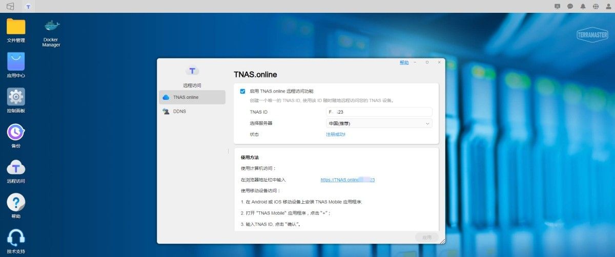Click the DDNS icon in sidebar
The width and height of the screenshot is (615, 257).
click(x=166, y=111)
